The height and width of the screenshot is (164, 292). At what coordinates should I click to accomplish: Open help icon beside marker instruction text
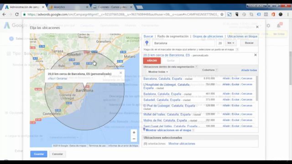[237, 50]
